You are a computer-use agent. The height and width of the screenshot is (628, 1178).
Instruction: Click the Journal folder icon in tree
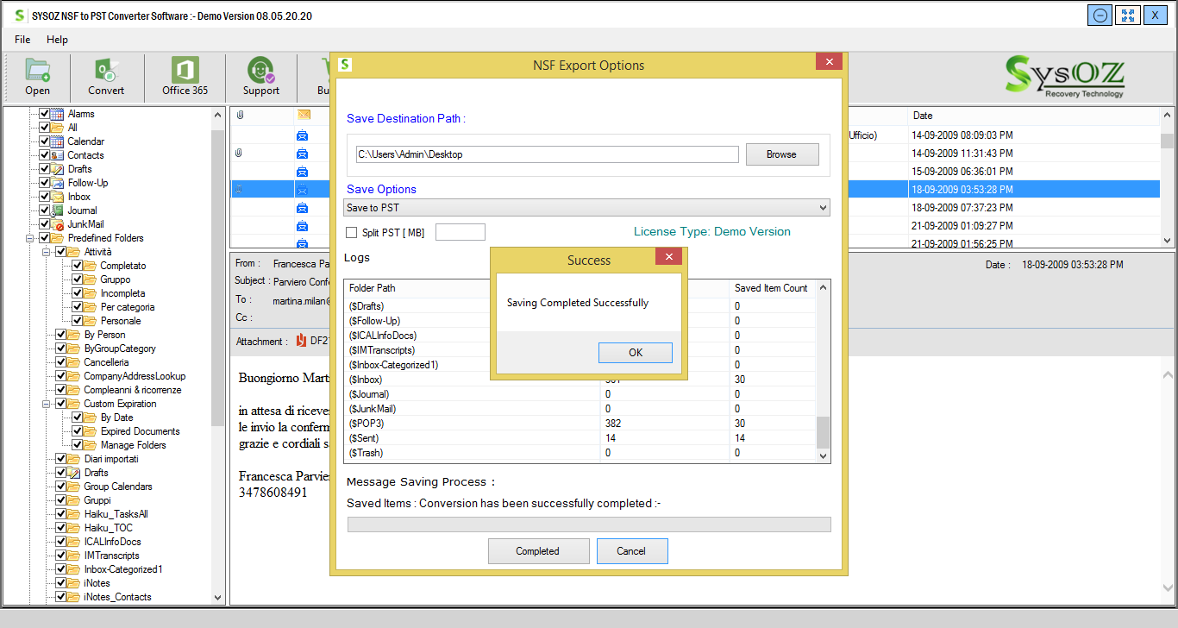(57, 210)
